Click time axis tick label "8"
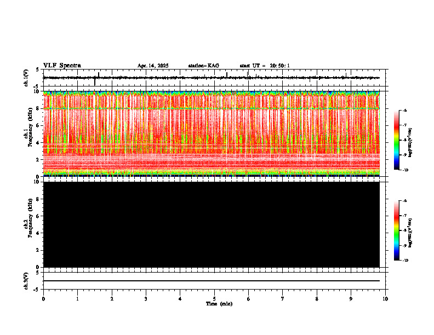The width and height of the screenshot is (434, 335). pyautogui.click(x=317, y=299)
